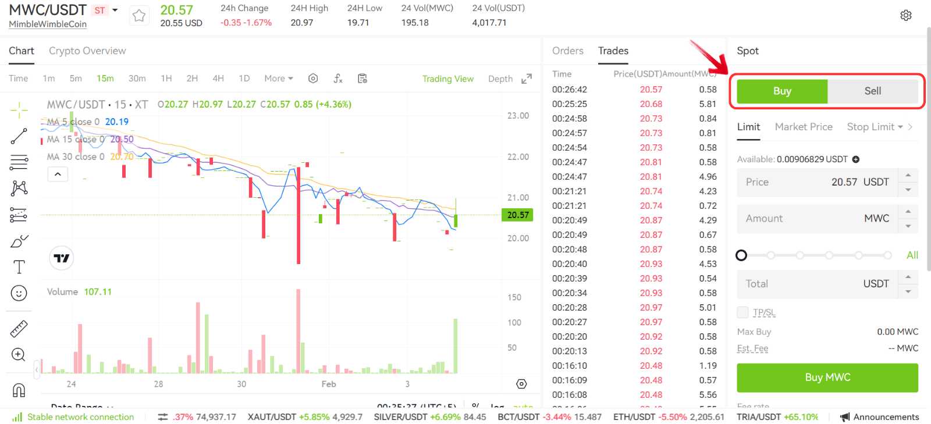Viewport: 931px width, 424px height.
Task: Select the brush drawing tool
Action: (x=19, y=241)
